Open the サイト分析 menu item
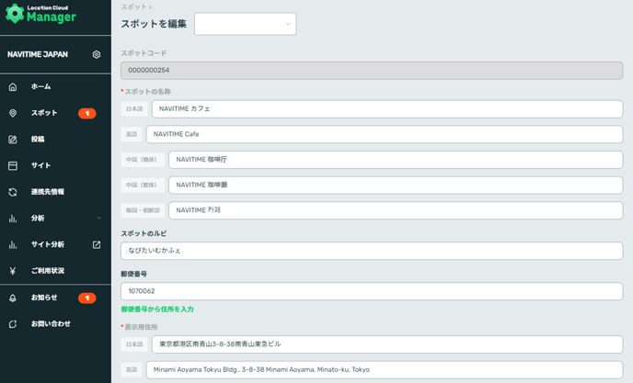Image resolution: width=633 pixels, height=383 pixels. pyautogui.click(x=48, y=244)
